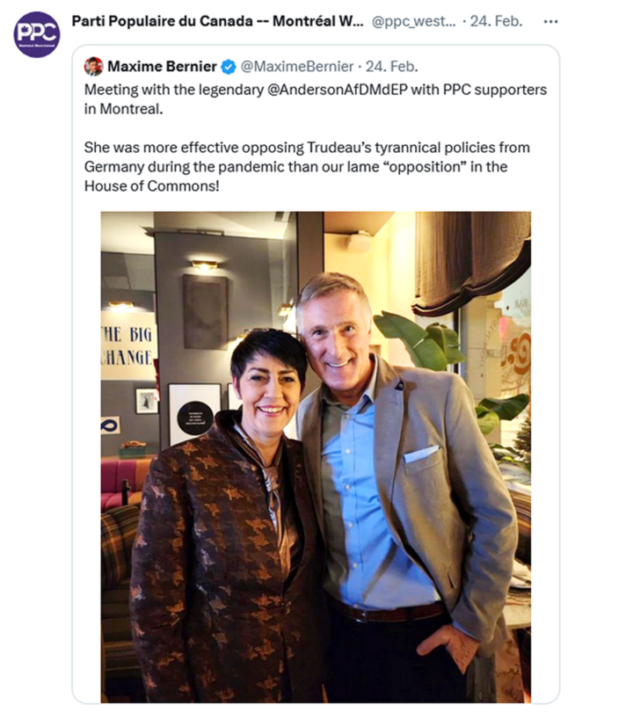Open the three-dot more options menu
Screen dimensions: 633x712
[x=550, y=21]
